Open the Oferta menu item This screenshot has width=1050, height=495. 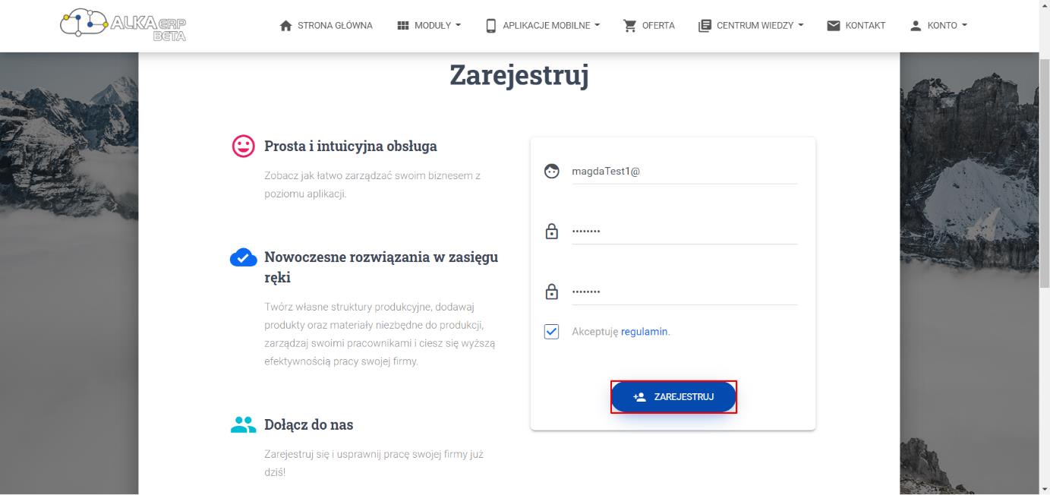pyautogui.click(x=649, y=26)
